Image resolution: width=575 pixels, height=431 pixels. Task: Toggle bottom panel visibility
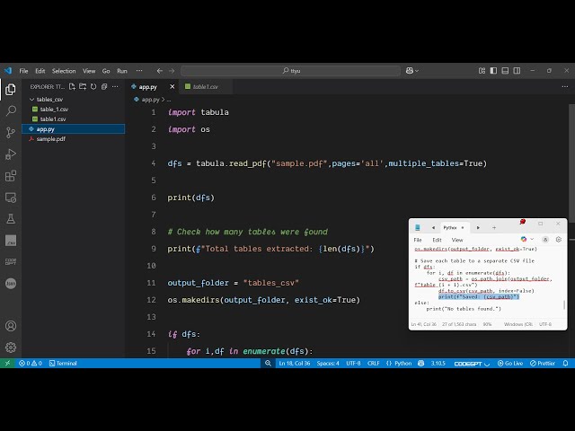coord(505,71)
